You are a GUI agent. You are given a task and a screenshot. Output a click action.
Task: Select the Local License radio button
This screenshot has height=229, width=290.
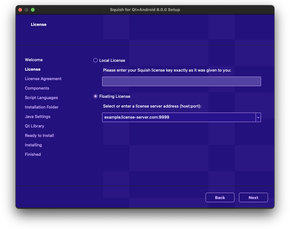click(96, 60)
